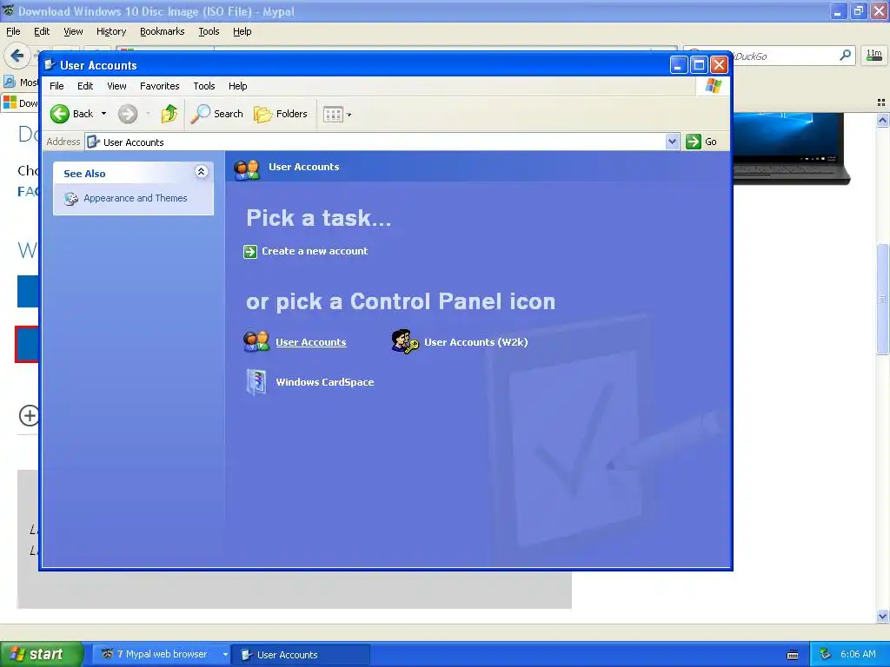This screenshot has height=667, width=890.
Task: Maximize the User Accounts window
Action: (x=699, y=65)
